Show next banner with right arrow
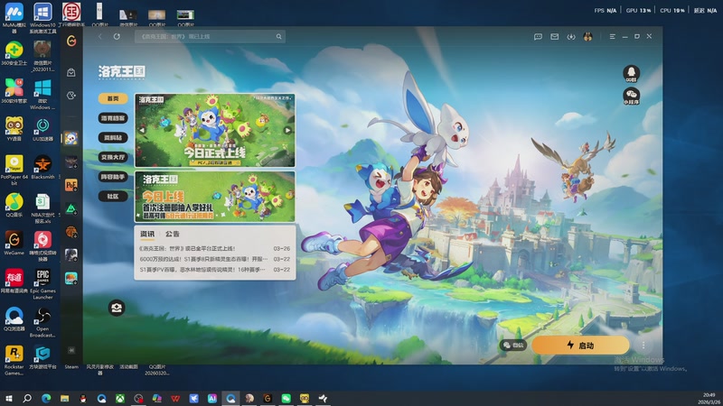The image size is (723, 406). tap(287, 130)
